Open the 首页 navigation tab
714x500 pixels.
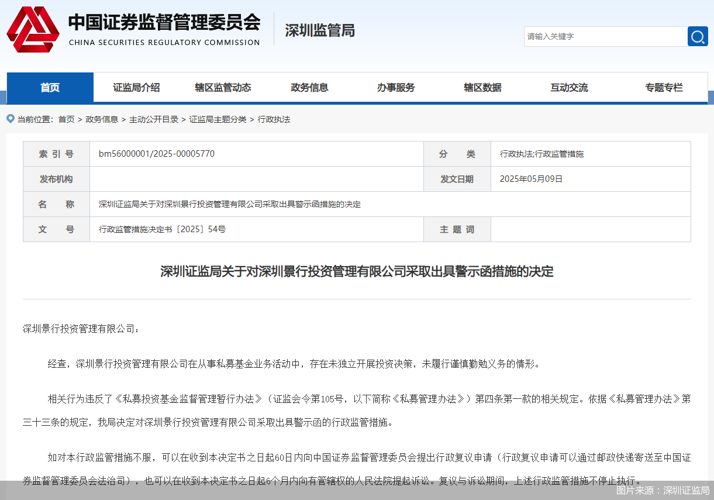coord(50,87)
